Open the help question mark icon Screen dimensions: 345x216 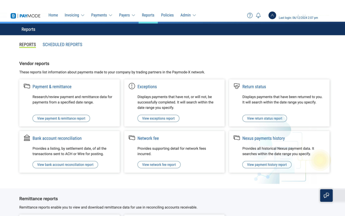[x=250, y=15]
